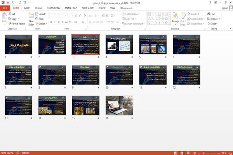The height and width of the screenshot is (155, 233).
Task: Open PowerPoint Help question mark
Action: pos(210,3)
